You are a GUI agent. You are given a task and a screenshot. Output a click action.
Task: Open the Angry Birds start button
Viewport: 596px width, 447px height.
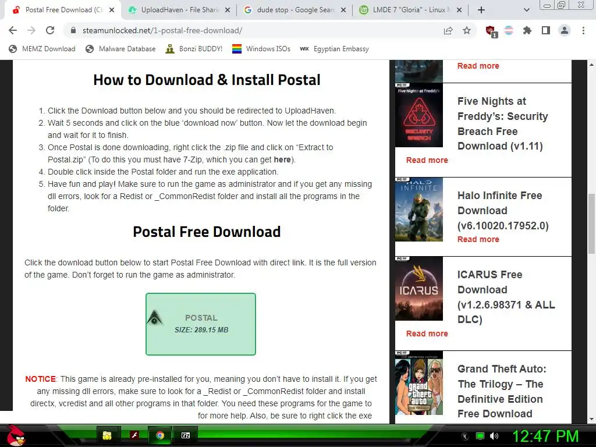[15, 435]
